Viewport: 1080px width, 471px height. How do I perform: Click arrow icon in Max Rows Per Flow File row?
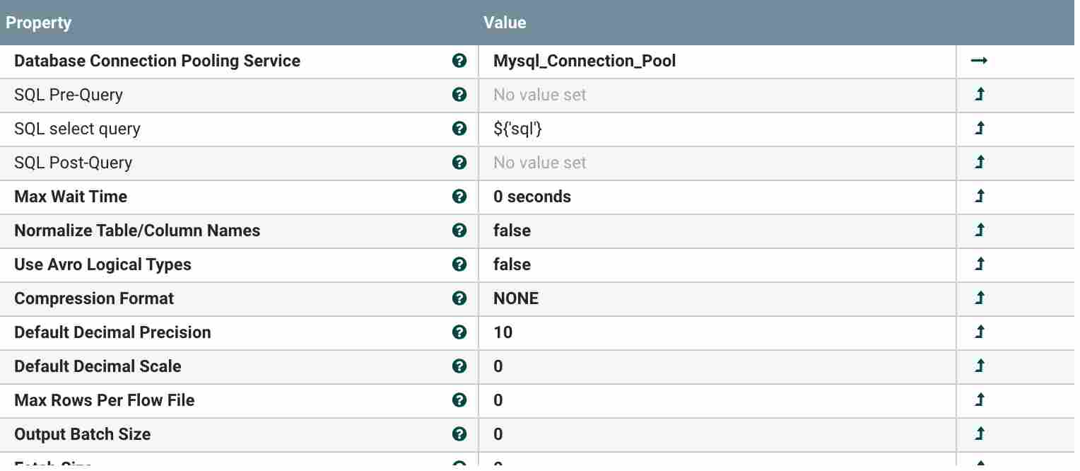(980, 400)
